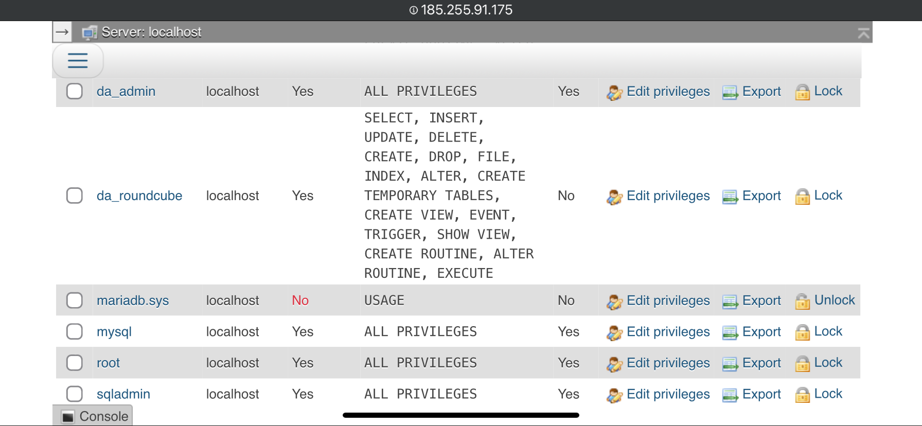Click the navigation panel arrow icon
922x426 pixels.
pos(62,32)
